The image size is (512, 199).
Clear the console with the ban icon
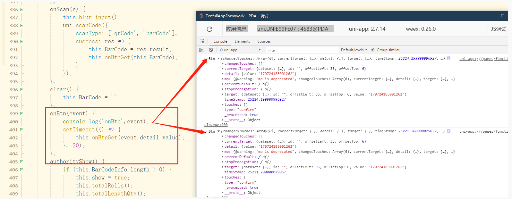pos(211,50)
